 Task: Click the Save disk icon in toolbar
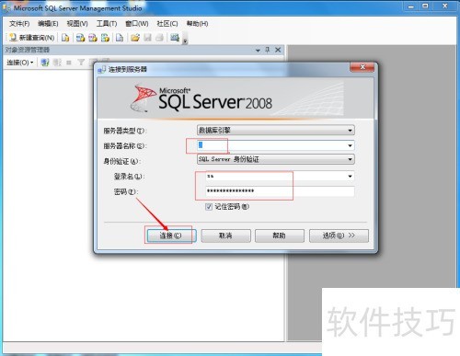(x=147, y=38)
